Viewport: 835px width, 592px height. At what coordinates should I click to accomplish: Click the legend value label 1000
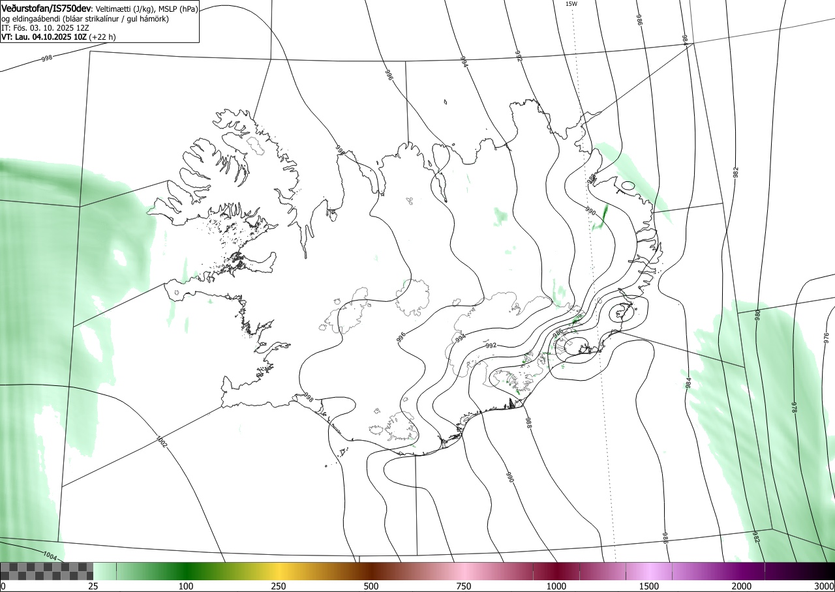[x=556, y=586]
